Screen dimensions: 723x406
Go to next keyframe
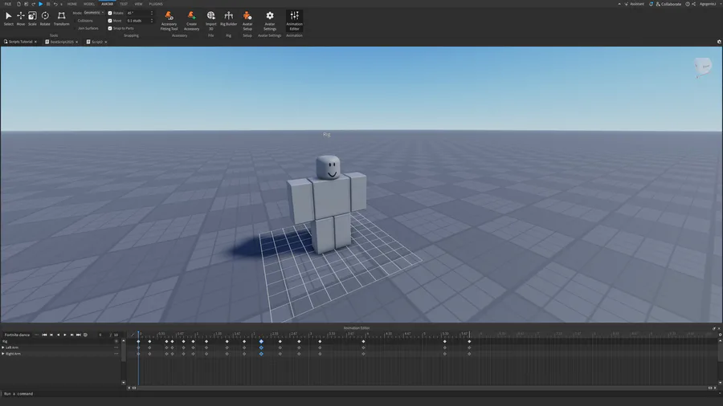[x=71, y=335]
